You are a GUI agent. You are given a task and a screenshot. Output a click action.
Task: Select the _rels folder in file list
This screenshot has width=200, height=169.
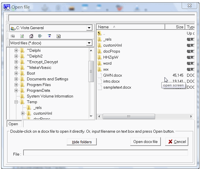(x=107, y=39)
